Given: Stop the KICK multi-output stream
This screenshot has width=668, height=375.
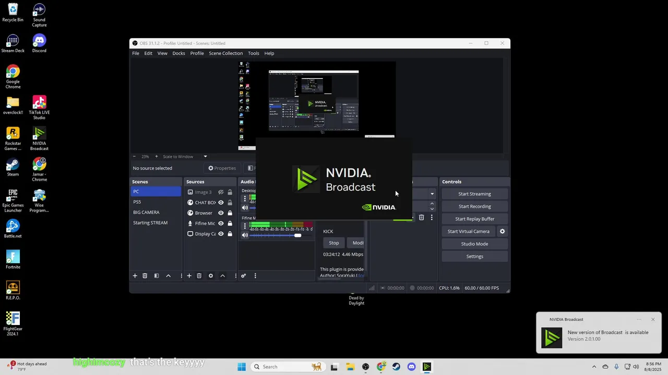Looking at the screenshot, I should click(x=334, y=243).
